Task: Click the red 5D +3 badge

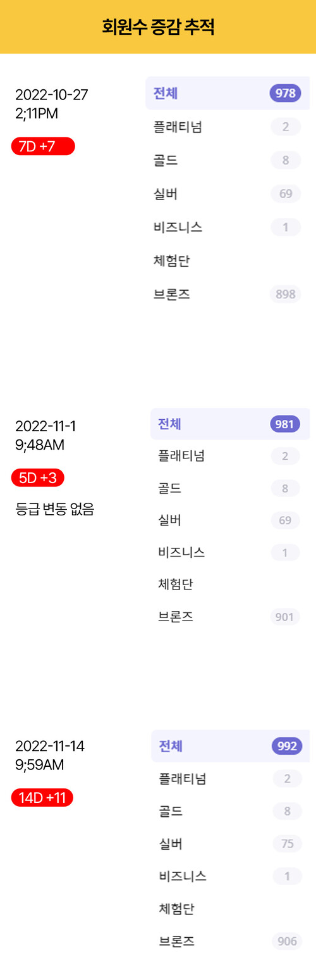Action: (38, 477)
